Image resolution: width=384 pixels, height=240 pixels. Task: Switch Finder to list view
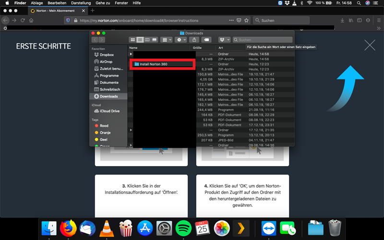tap(140, 40)
